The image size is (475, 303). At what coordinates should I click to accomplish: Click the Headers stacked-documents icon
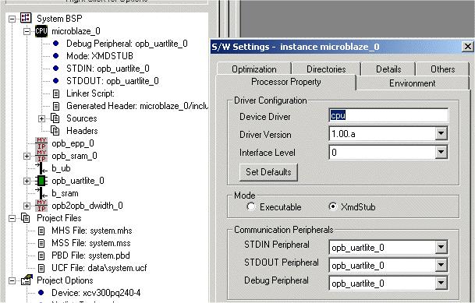55,131
